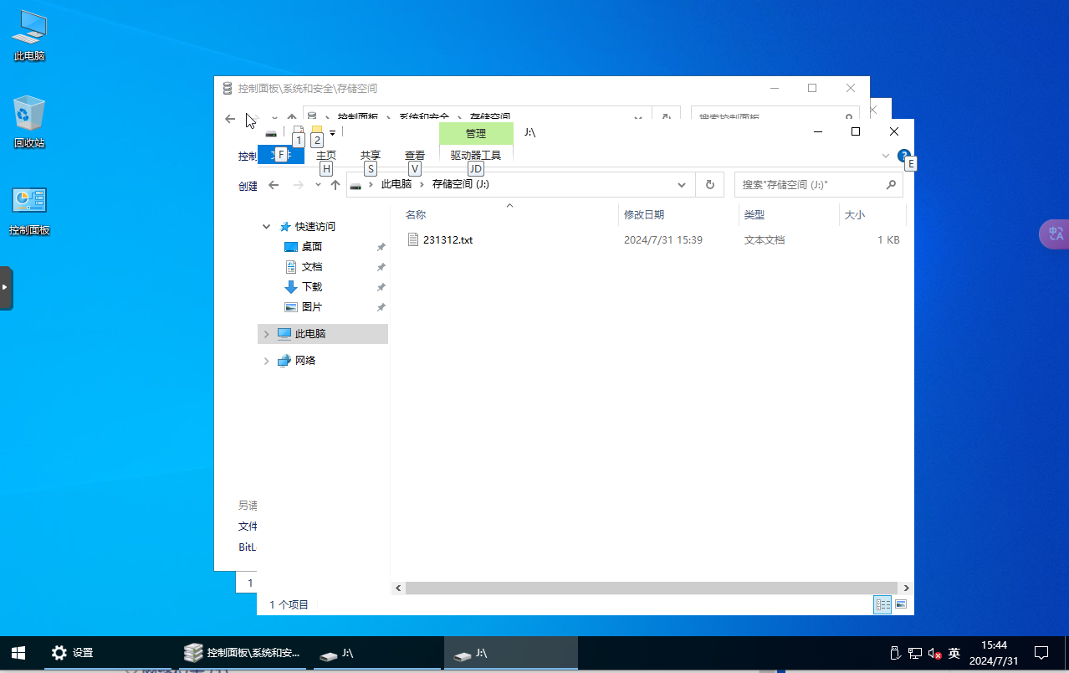The width and height of the screenshot is (1069, 673).
Task: Click the search 存储空间 (J:) input box
Action: (x=807, y=185)
